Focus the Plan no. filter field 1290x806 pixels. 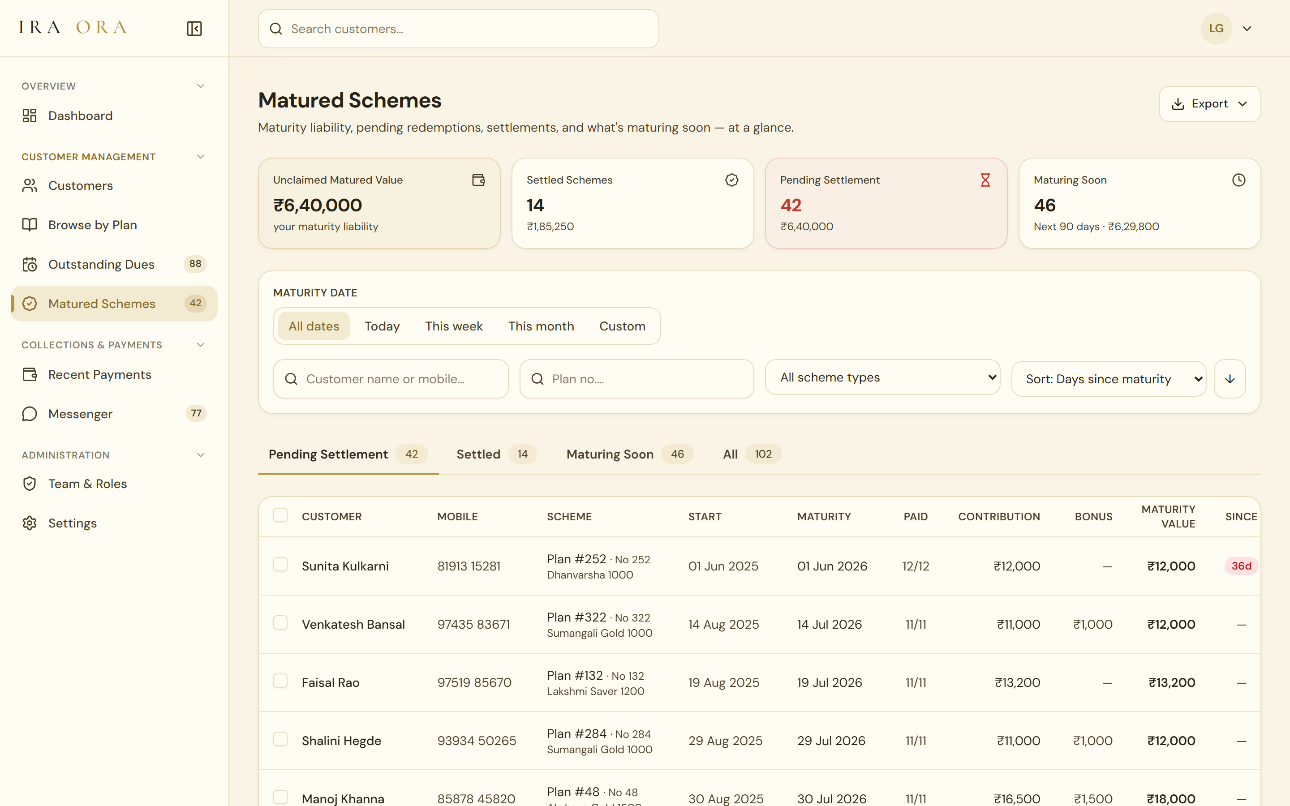click(636, 379)
